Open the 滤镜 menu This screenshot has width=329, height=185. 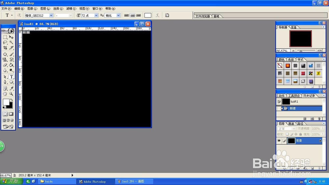(x=71, y=9)
